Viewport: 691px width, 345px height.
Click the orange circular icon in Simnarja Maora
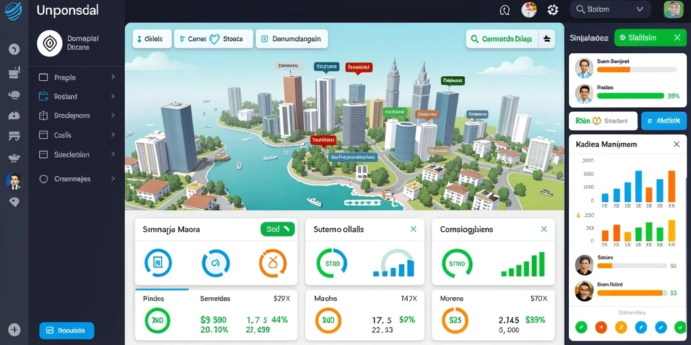pos(273,263)
